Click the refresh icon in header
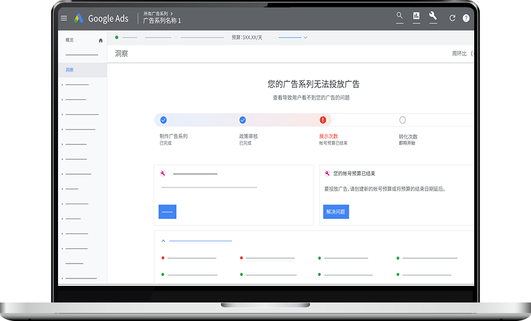The width and height of the screenshot is (531, 321). 452,19
